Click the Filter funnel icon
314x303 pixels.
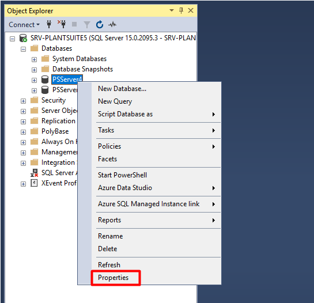coord(87,25)
